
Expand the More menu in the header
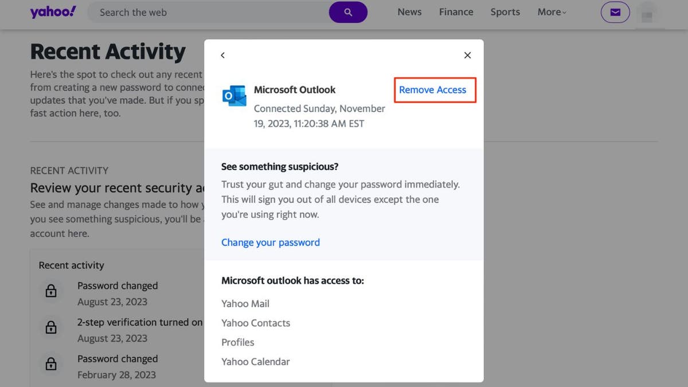click(552, 12)
